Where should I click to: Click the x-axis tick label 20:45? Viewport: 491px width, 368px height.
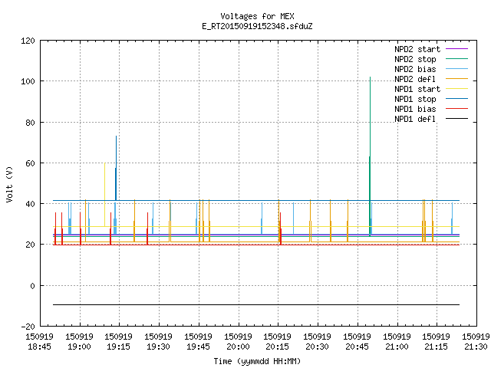click(x=357, y=347)
